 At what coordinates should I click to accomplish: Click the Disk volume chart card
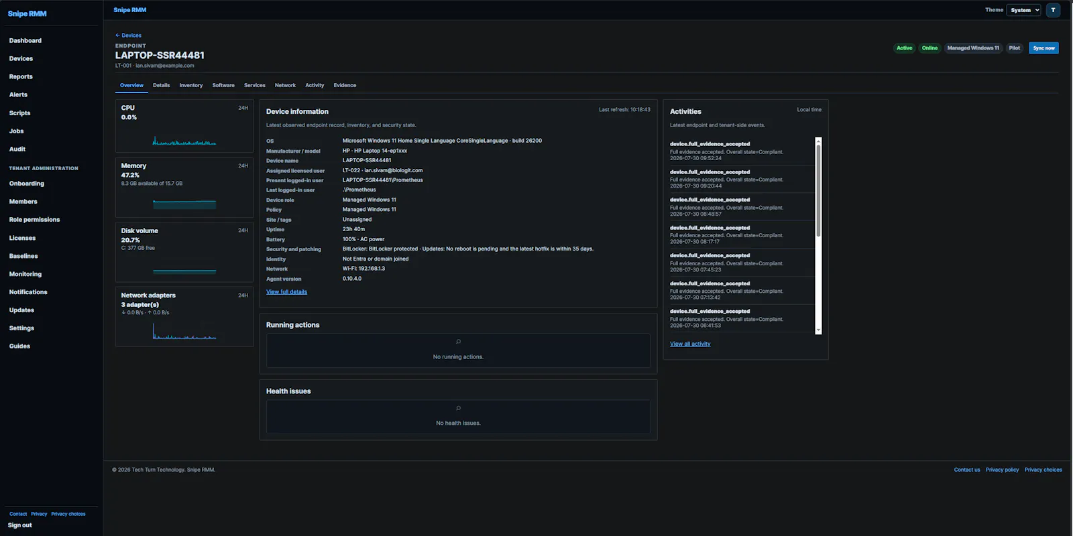(x=184, y=252)
